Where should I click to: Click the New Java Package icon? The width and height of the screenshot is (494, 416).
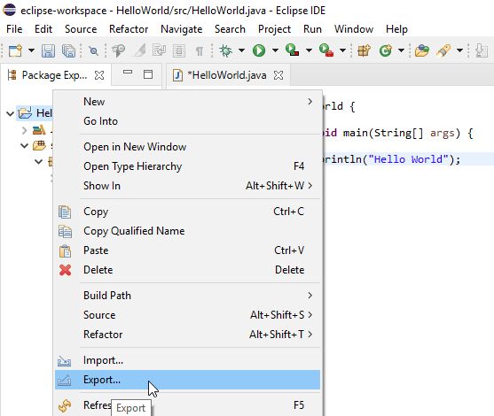tap(364, 50)
